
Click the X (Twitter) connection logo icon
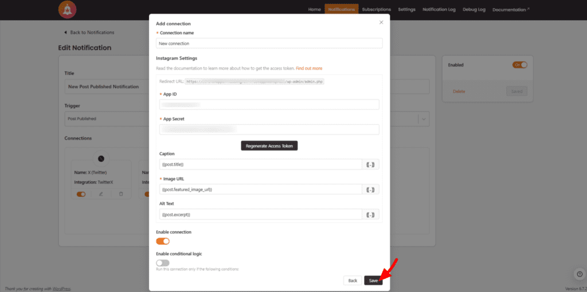[x=101, y=158]
